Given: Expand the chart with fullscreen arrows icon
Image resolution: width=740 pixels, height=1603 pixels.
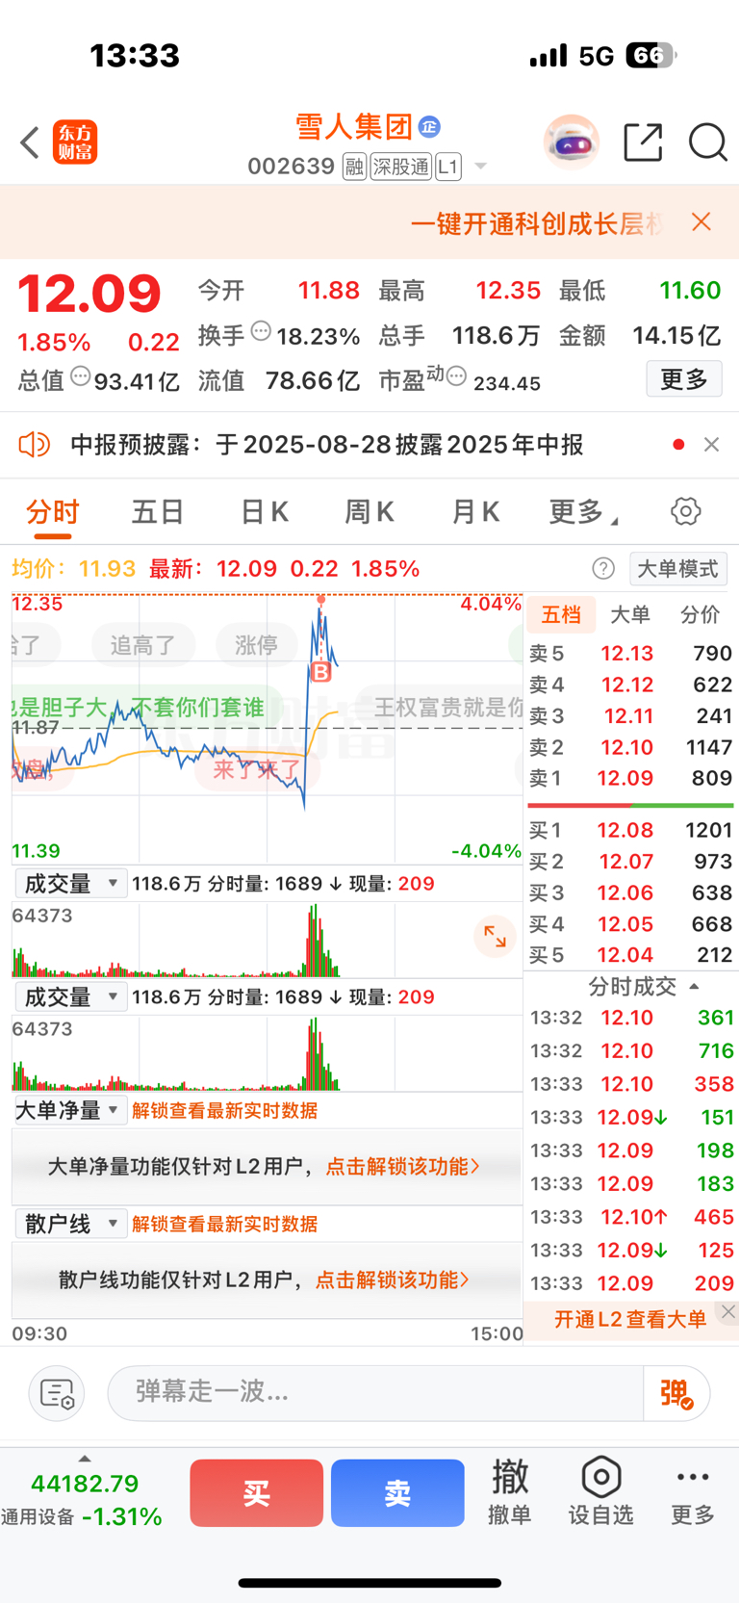Looking at the screenshot, I should point(496,937).
